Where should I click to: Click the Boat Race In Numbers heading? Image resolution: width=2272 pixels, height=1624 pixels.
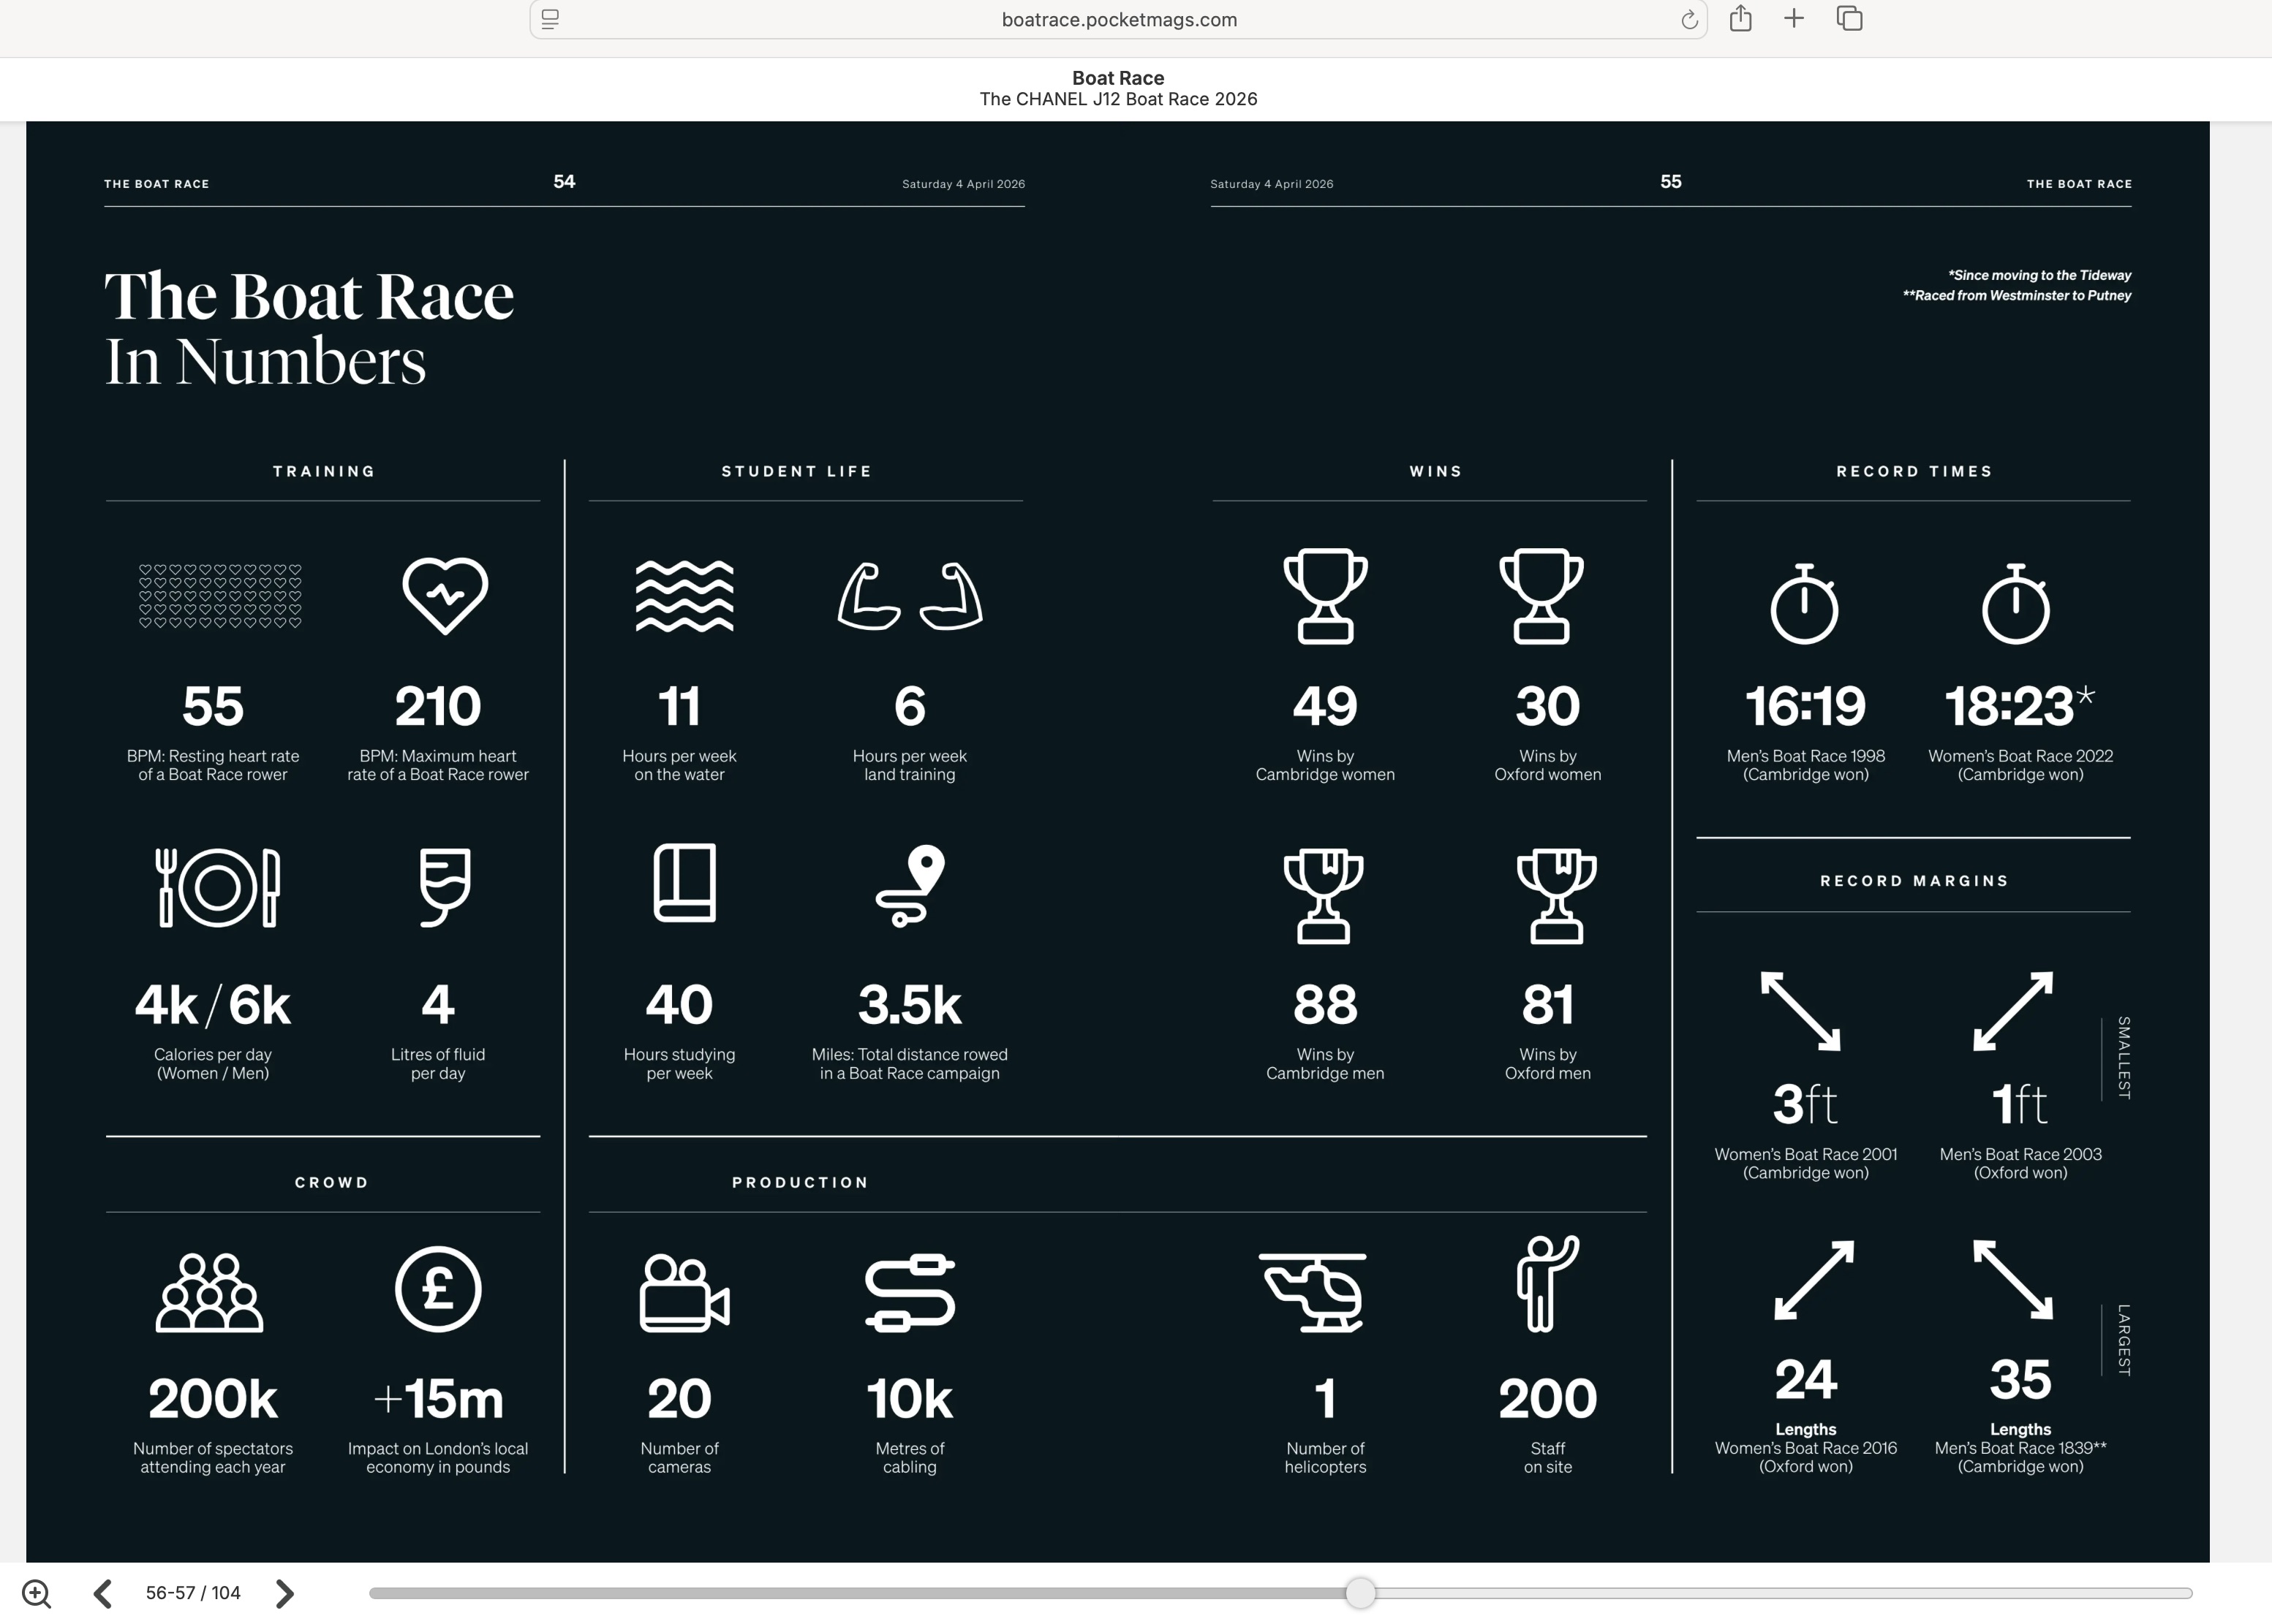309,328
